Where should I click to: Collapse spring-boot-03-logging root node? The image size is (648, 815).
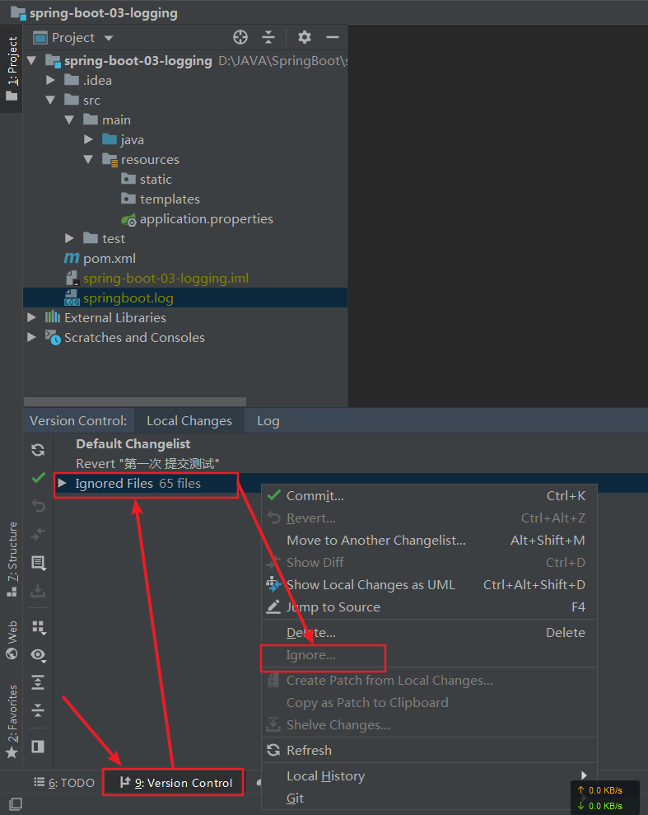tap(31, 61)
